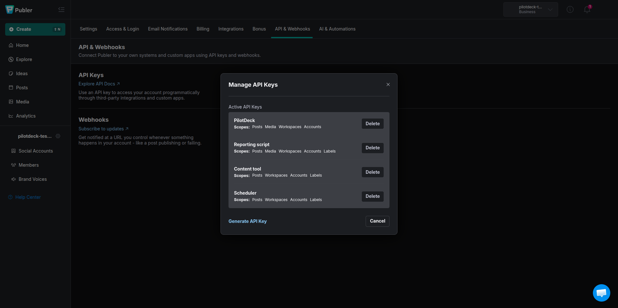The height and width of the screenshot is (308, 618).
Task: Switch to the Billing tab
Action: 203,29
